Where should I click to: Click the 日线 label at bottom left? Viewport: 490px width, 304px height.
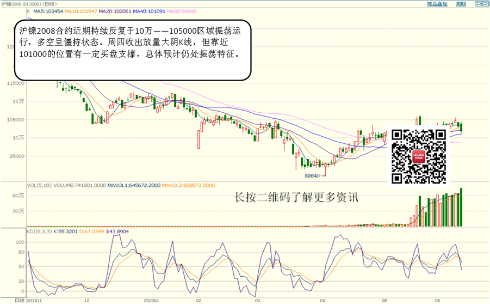(x=19, y=300)
